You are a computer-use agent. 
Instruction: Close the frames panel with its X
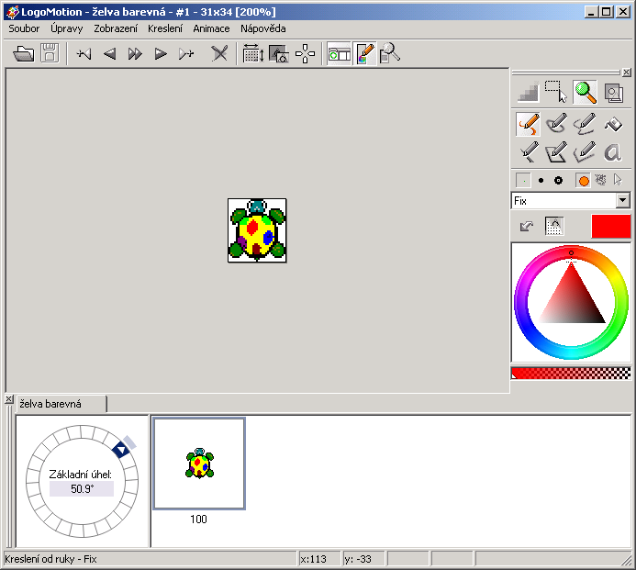click(x=8, y=399)
